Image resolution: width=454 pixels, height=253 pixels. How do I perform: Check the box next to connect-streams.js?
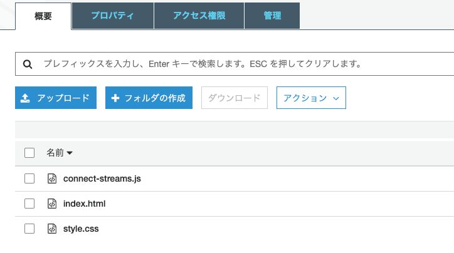29,178
